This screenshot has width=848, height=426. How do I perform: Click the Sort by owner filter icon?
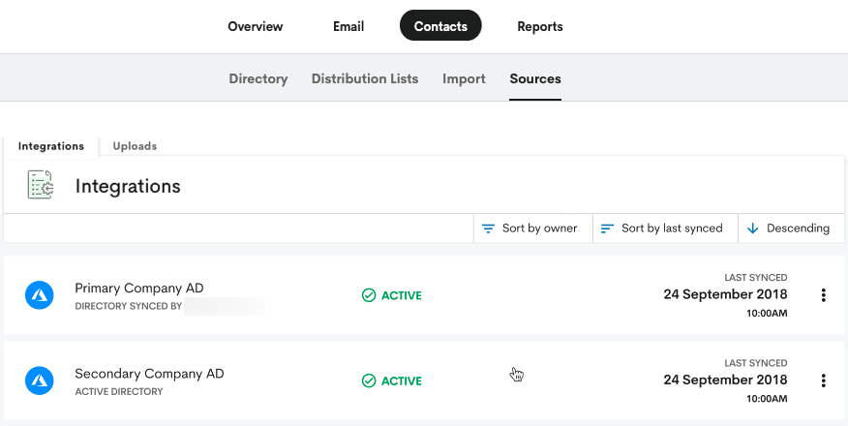[x=488, y=228]
